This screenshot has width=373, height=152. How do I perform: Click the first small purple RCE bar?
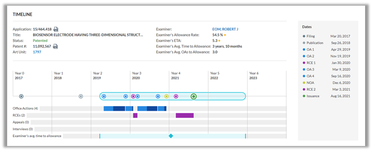pyautogui.click(x=135, y=115)
